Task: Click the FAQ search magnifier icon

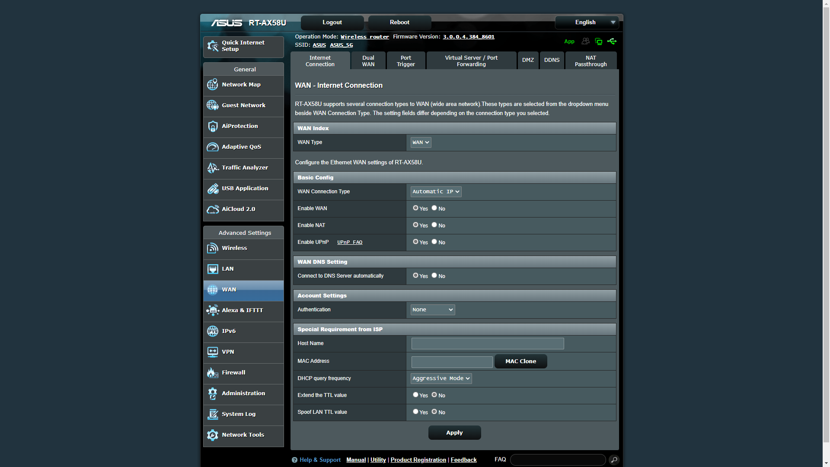Action: point(614,460)
